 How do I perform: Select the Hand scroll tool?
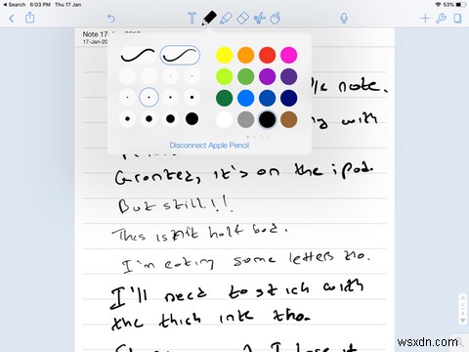[276, 19]
